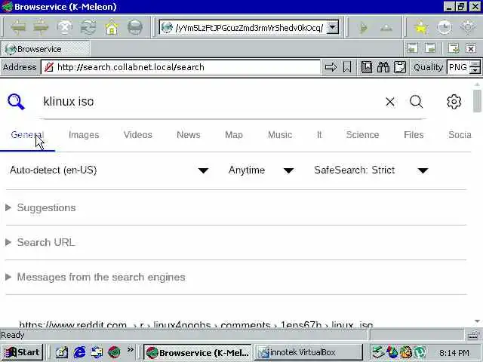Click the insecure connection icon in Address field
Screen dimensions: 483x362
click(x=49, y=67)
